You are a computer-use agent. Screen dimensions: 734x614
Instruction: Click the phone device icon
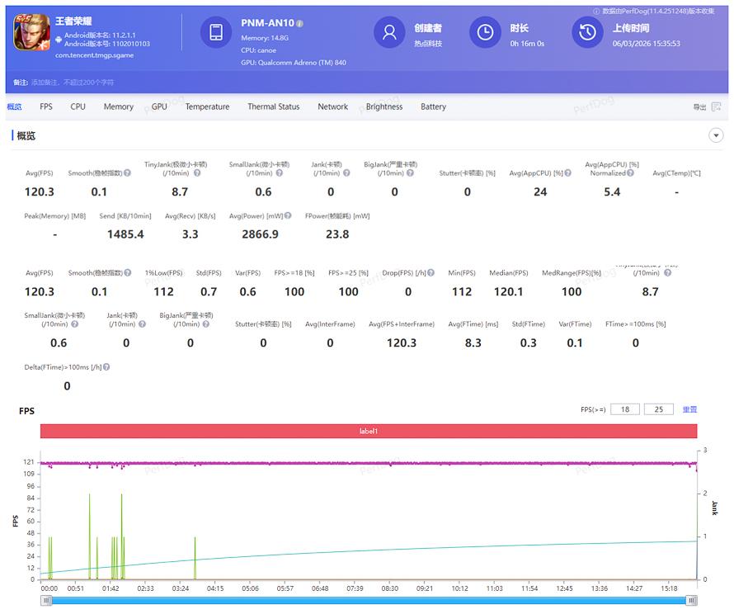click(x=215, y=32)
